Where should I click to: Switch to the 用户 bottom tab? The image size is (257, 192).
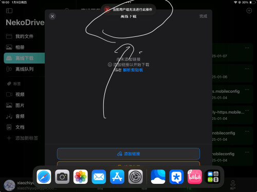[232, 185]
